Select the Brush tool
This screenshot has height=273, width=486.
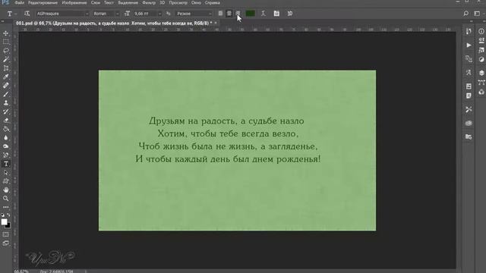pos(6,94)
